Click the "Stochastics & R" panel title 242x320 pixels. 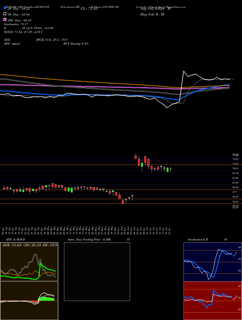(197, 240)
